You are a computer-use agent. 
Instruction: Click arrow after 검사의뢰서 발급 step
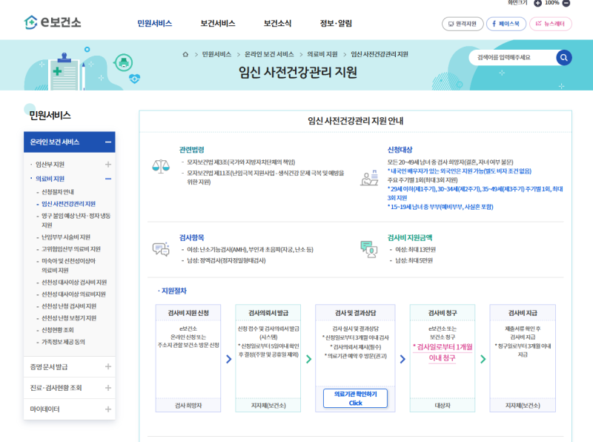coord(308,359)
